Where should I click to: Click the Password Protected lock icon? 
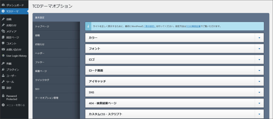pyautogui.click(x=3, y=96)
